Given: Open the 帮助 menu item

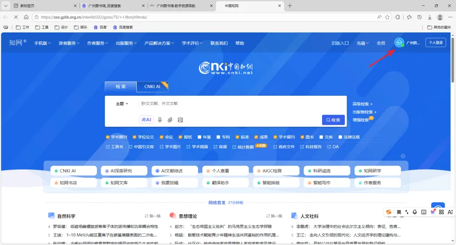Looking at the screenshot, I should 240,43.
